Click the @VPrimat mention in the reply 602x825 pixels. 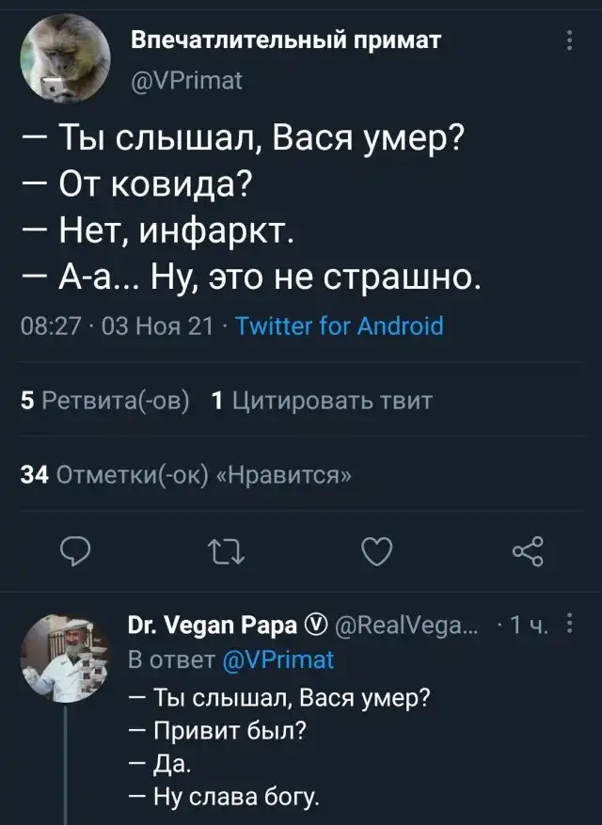pyautogui.click(x=280, y=659)
